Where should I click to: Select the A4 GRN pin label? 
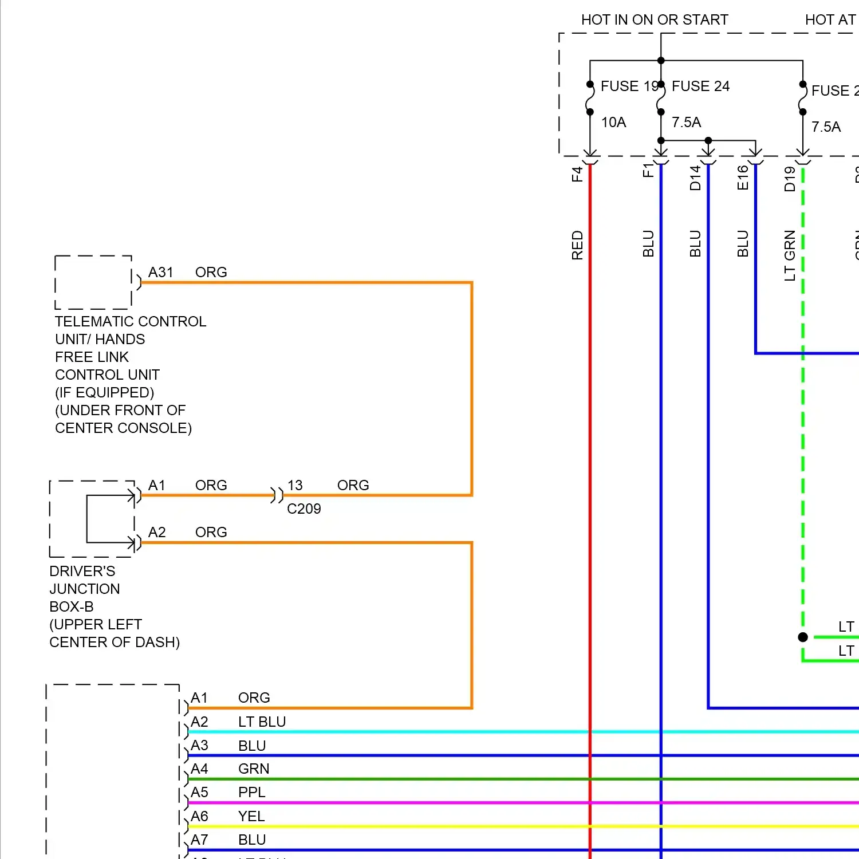point(230,769)
